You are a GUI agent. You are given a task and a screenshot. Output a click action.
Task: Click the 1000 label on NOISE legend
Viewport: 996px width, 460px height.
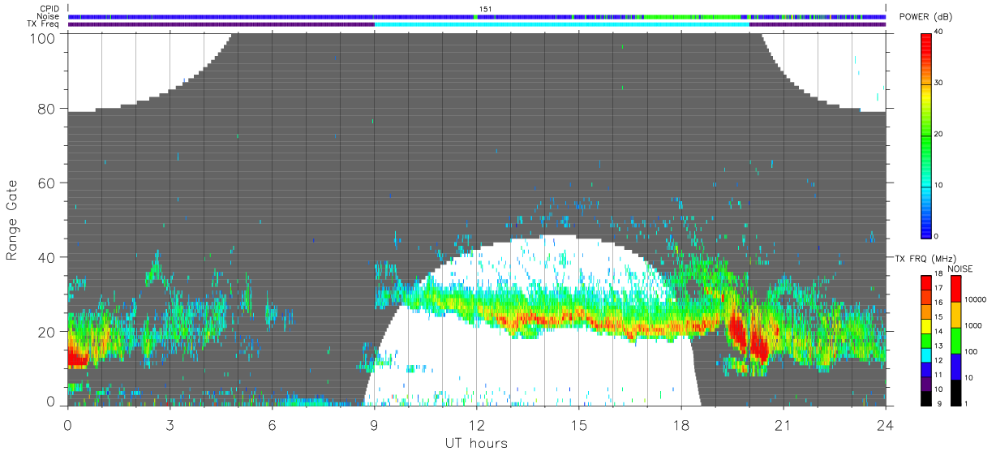pos(975,325)
